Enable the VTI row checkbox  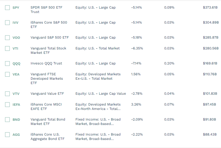pos(7,48)
